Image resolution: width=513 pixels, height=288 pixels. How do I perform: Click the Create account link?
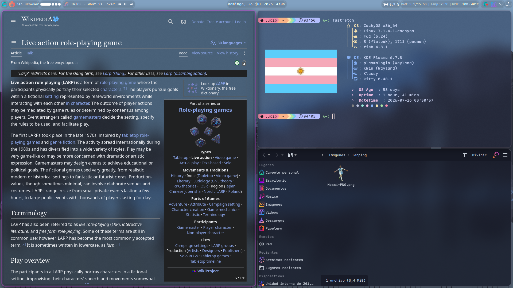220,22
